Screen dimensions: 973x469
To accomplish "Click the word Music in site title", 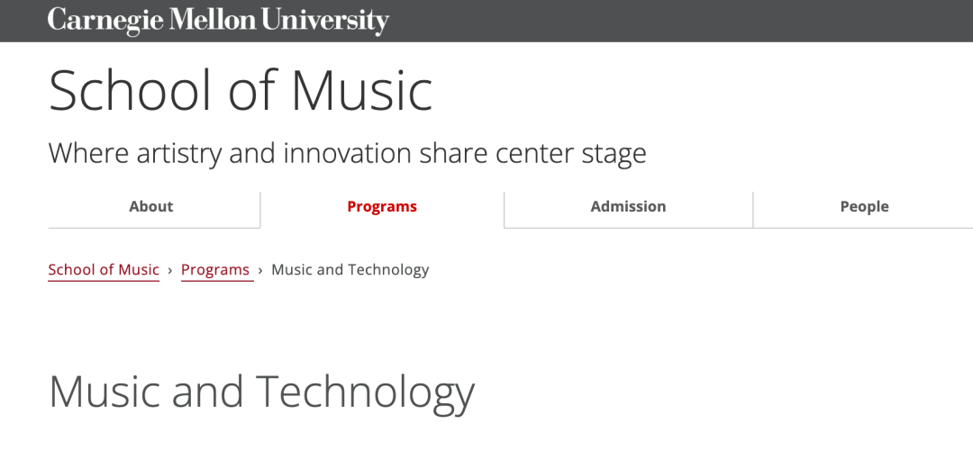I will point(361,91).
